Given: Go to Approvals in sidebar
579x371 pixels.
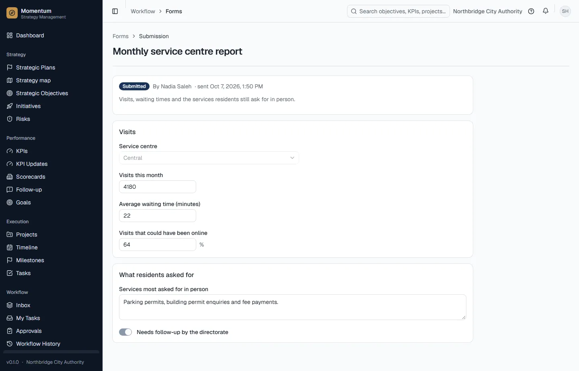Looking at the screenshot, I should click(51, 331).
